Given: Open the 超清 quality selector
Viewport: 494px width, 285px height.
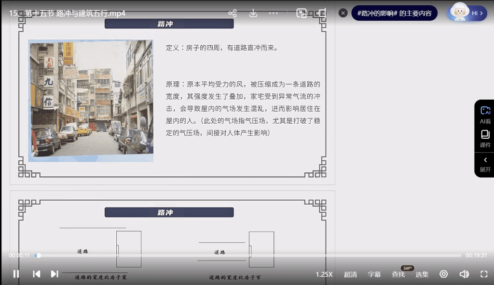Looking at the screenshot, I should pyautogui.click(x=350, y=274).
